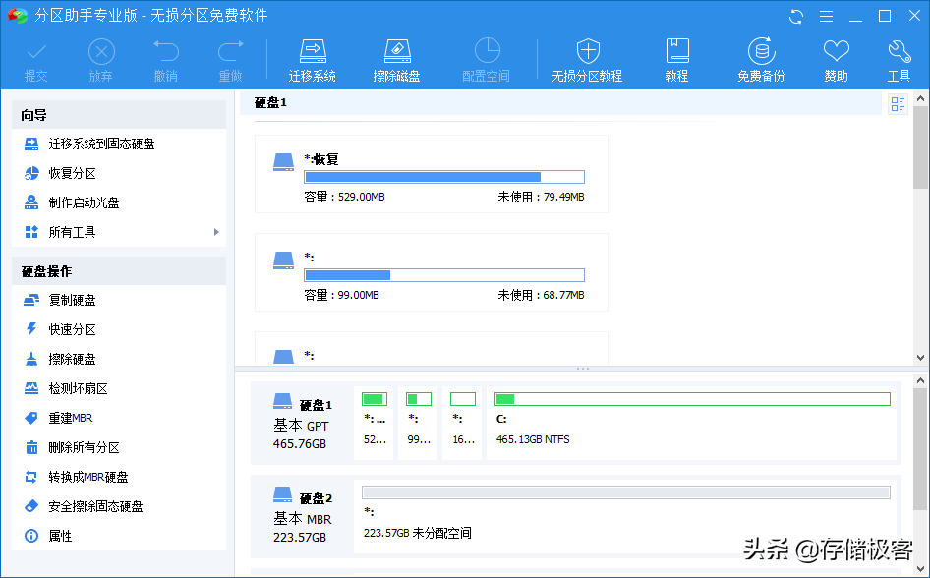Open the 迁移系统 (Migrate OS) tool icon
This screenshot has height=578, width=930.
pyautogui.click(x=312, y=57)
